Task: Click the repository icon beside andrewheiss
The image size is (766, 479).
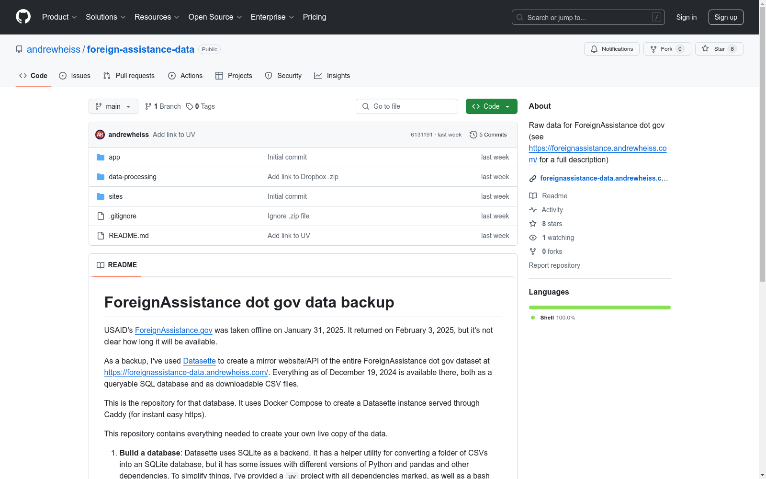Action: (19, 49)
